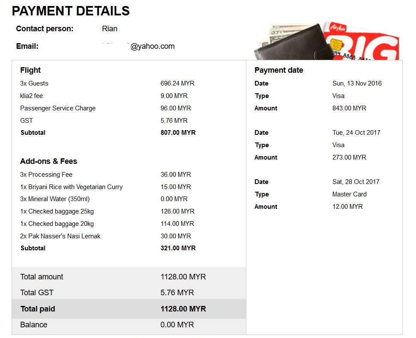Select Passenger Service Charge line

click(58, 108)
